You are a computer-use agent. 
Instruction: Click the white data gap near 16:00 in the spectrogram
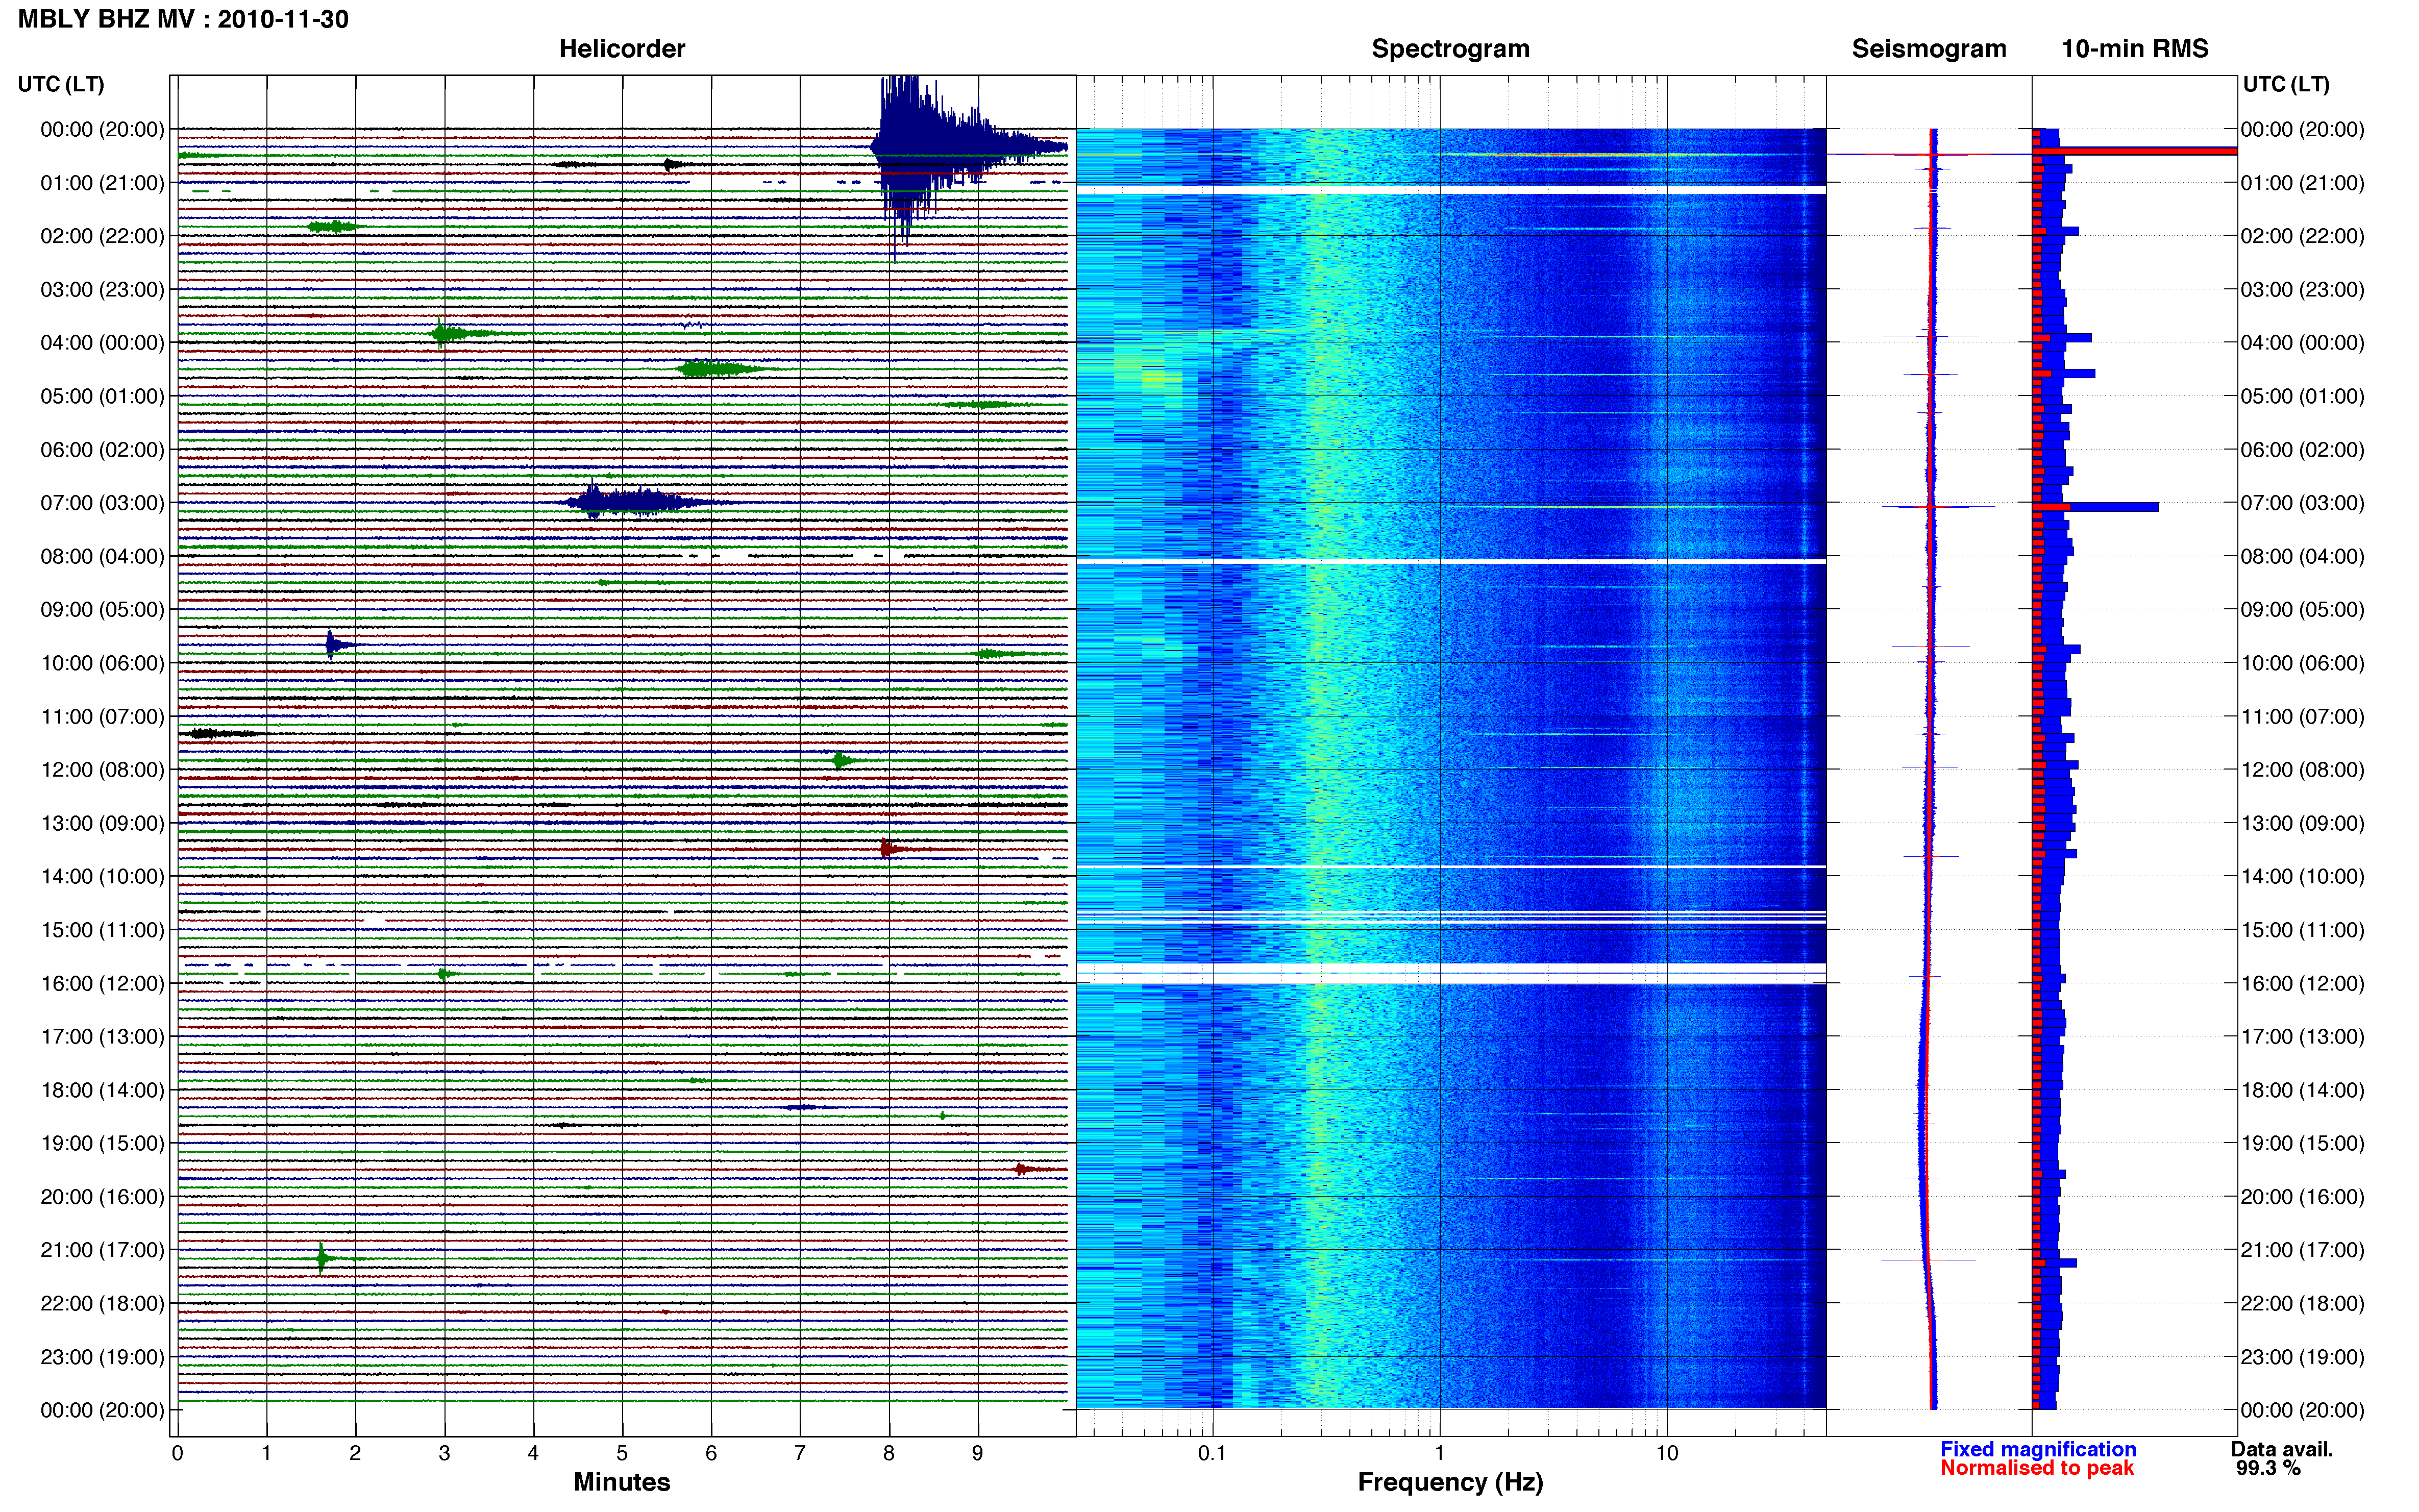click(1451, 973)
